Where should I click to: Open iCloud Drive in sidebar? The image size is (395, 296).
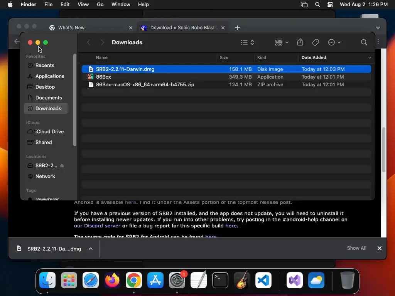point(46,132)
